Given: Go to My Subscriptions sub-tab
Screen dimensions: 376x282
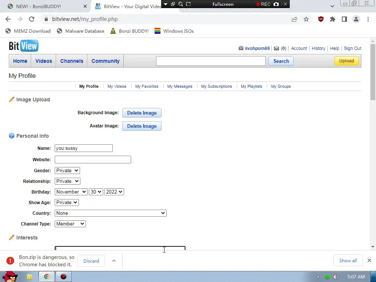Looking at the screenshot, I should (217, 86).
